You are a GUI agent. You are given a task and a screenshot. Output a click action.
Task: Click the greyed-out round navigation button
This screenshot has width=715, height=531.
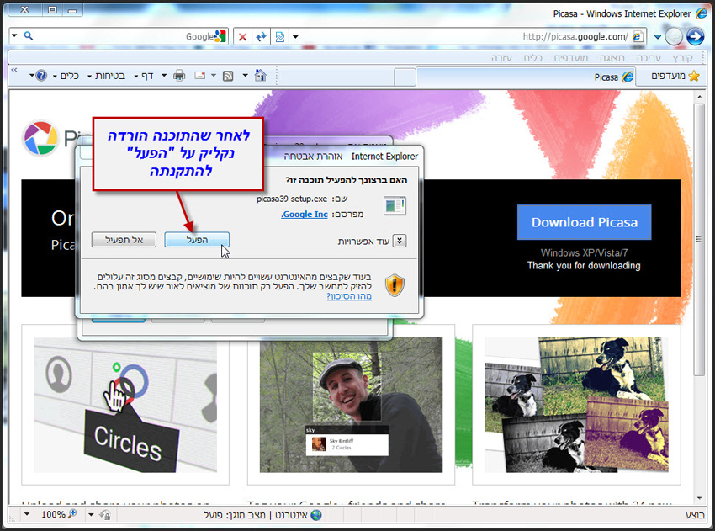coord(674,36)
